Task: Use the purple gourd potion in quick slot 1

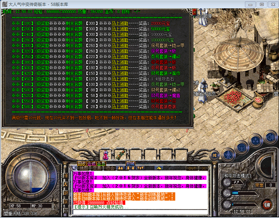Action: pos(106,155)
